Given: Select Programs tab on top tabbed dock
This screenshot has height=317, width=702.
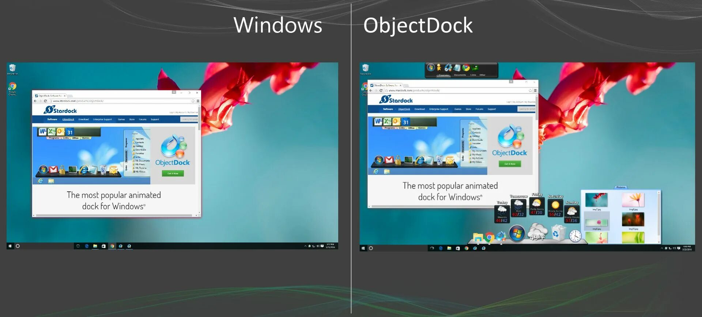Looking at the screenshot, I should point(444,75).
